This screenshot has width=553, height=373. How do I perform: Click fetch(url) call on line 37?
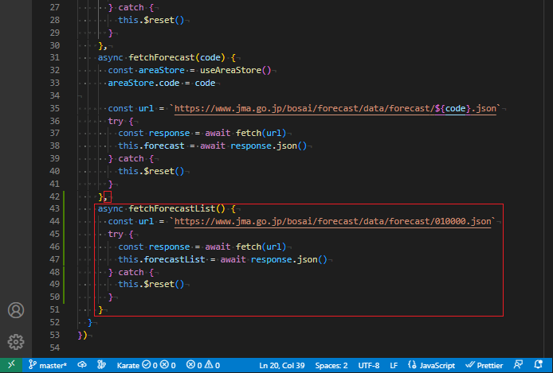click(x=261, y=133)
